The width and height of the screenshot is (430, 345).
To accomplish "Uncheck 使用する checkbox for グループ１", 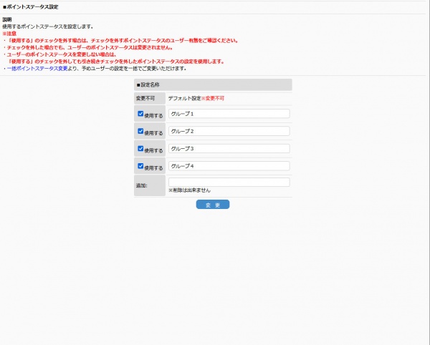I will (x=140, y=113).
